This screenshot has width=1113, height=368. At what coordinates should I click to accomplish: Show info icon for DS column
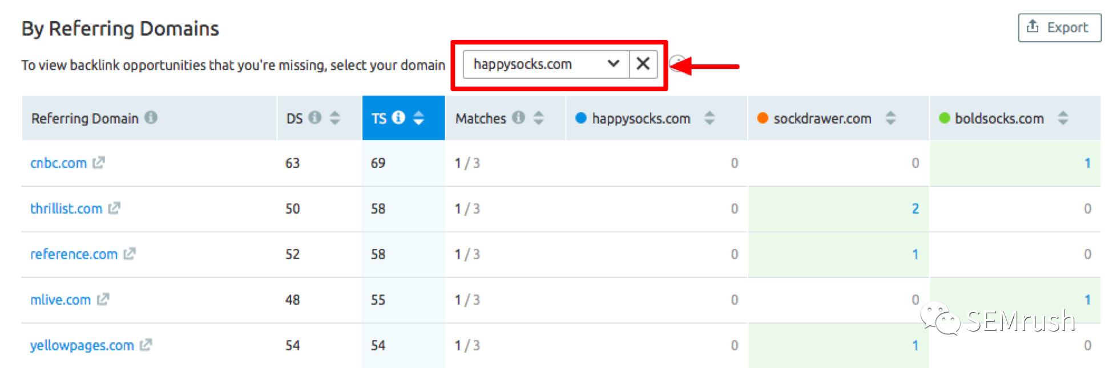pos(314,117)
